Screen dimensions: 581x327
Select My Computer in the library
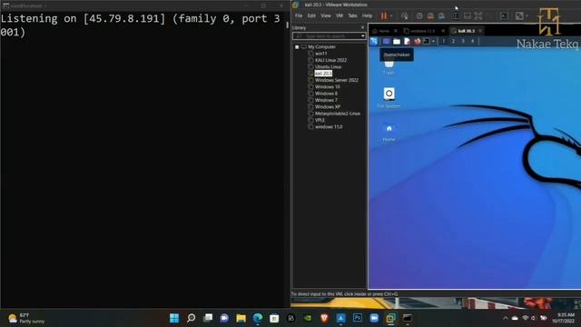[x=321, y=46]
